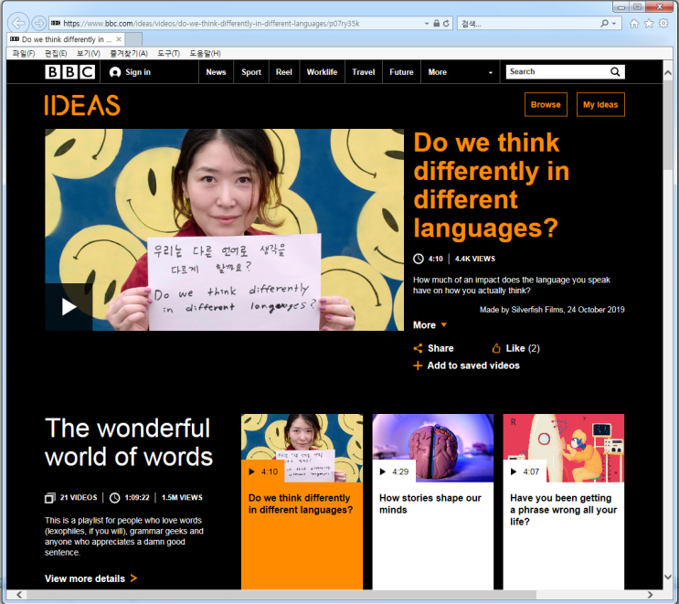Open the 도움말(H) menu
This screenshot has height=604, width=679.
coord(205,53)
